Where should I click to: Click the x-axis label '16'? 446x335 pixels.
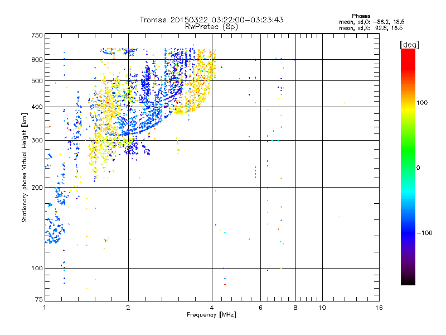[x=379, y=308]
